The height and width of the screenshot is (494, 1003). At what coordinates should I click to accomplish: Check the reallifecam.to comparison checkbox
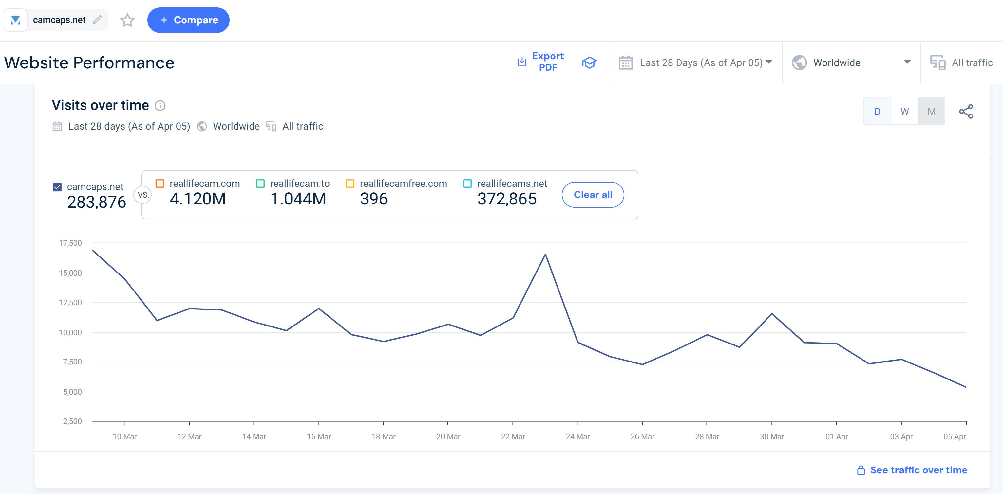(x=260, y=184)
